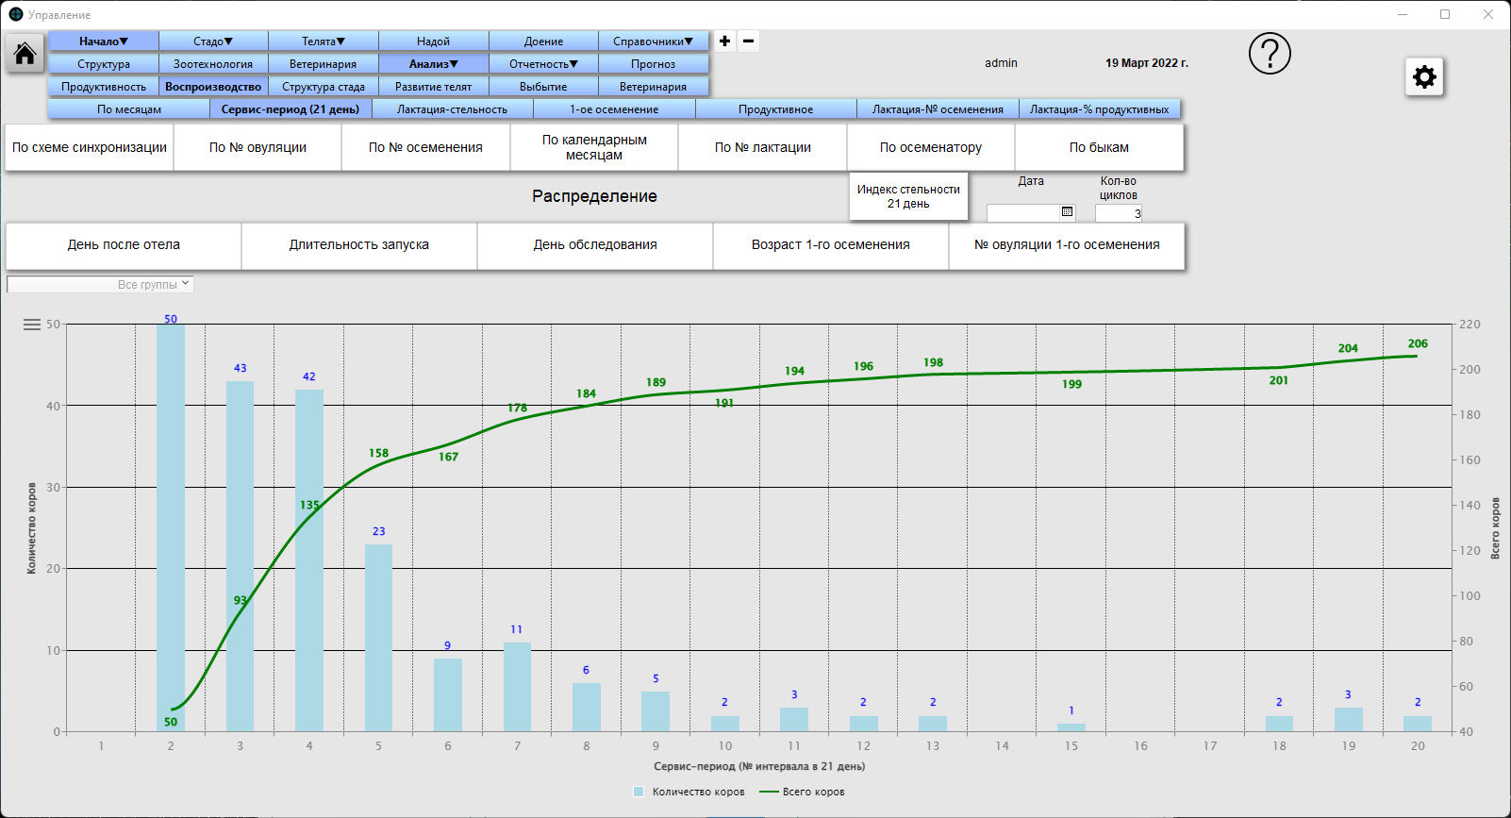Screen dimensions: 1511x818
Task: Click the Управление app icon in title bar
Action: tap(15, 14)
